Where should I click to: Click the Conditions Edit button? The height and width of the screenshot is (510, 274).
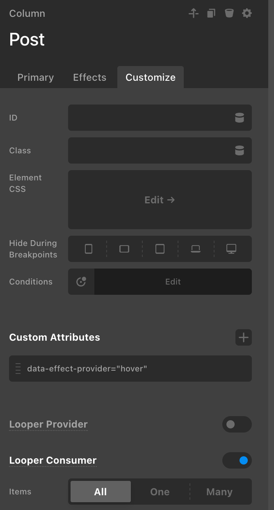173,282
